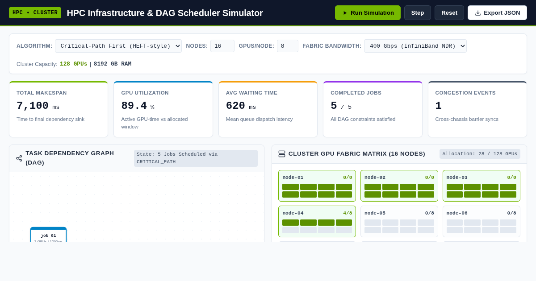Select the GPU Utilization card
This screenshot has width=536, height=281.
point(163,109)
